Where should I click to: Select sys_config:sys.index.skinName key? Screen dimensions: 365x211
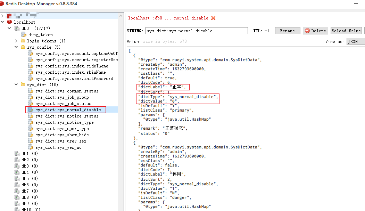click(x=70, y=72)
